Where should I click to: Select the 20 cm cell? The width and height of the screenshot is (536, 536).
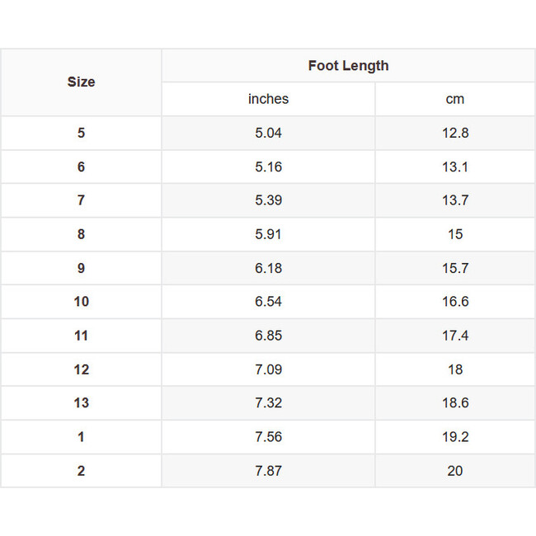[x=455, y=471]
